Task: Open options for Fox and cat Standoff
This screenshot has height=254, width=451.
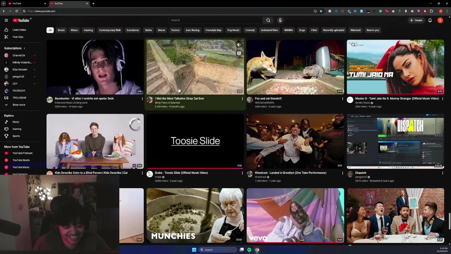Action: (x=342, y=99)
